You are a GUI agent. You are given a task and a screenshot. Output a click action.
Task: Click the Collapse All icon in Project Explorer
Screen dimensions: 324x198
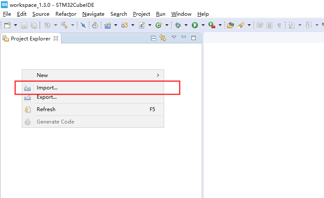pos(153,38)
